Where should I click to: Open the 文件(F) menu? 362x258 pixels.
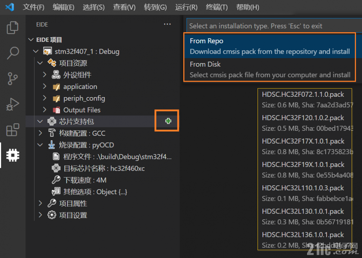click(33, 8)
